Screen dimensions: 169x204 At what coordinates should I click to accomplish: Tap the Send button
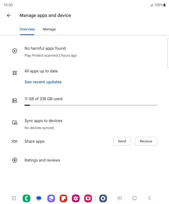coord(122,141)
